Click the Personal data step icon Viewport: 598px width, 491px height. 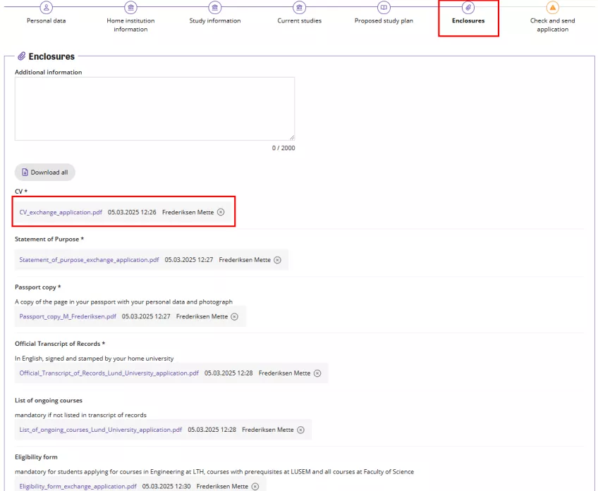pyautogui.click(x=47, y=8)
